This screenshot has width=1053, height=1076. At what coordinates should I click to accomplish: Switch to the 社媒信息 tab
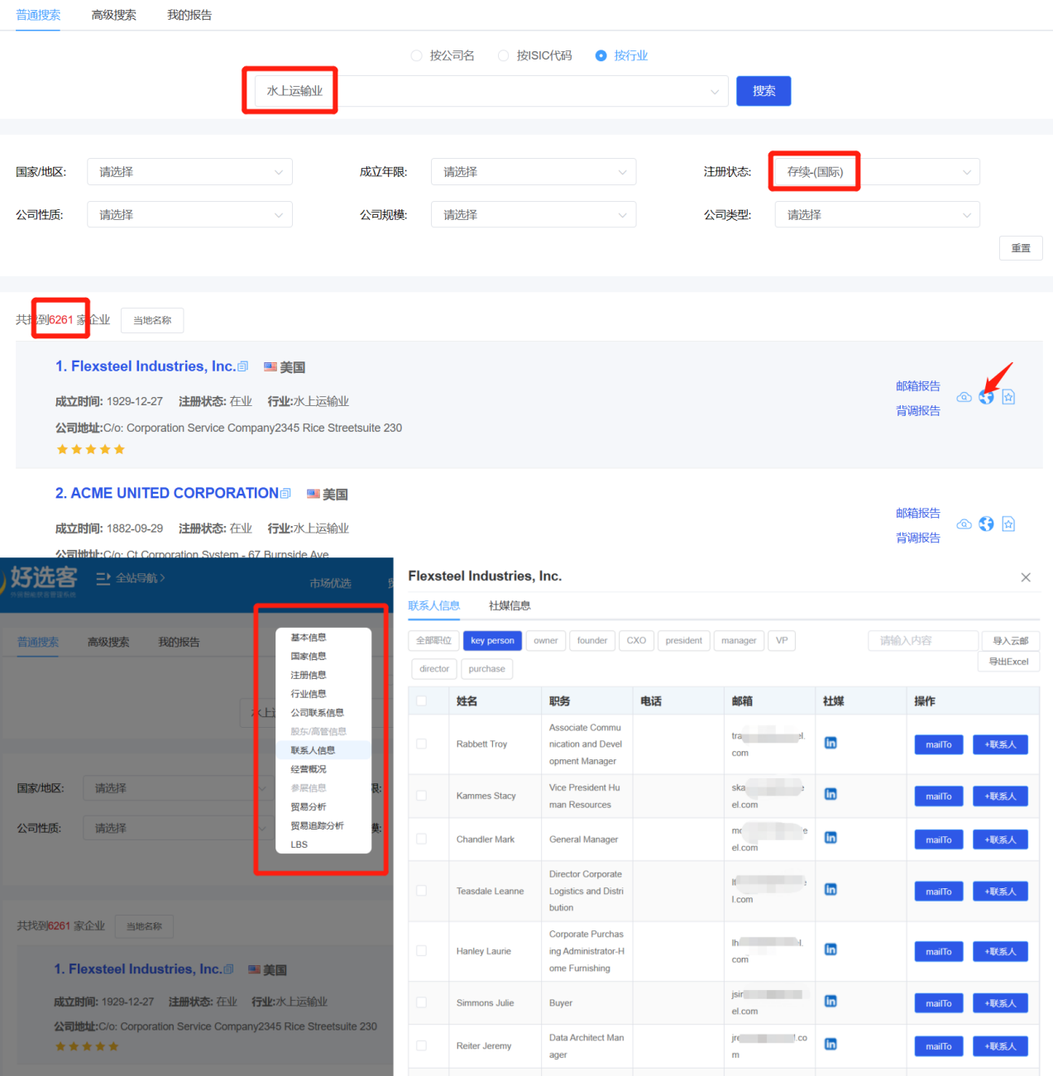click(x=510, y=606)
